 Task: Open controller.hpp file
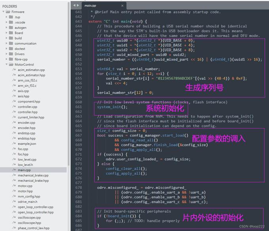[x=28, y=112]
